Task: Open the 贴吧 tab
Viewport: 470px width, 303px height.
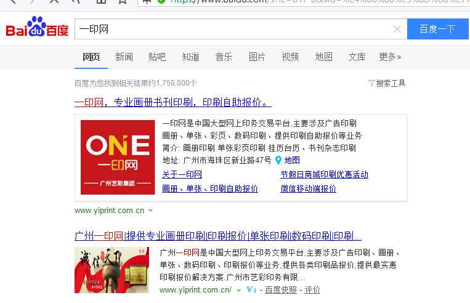Action: tap(157, 57)
